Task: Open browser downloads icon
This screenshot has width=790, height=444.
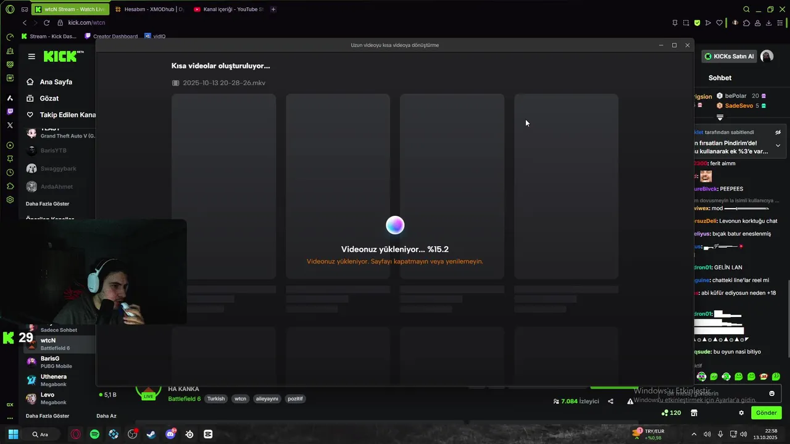Action: point(768,23)
